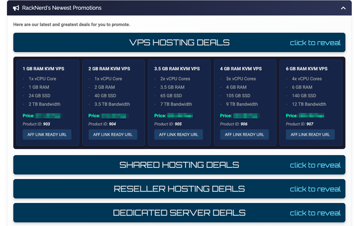Click the 'Product ID: 904' text
This screenshot has height=226, width=356.
pyautogui.click(x=102, y=124)
